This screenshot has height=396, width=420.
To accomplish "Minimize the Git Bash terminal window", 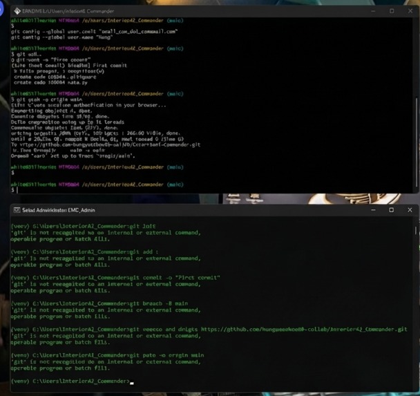I will [x=373, y=11].
